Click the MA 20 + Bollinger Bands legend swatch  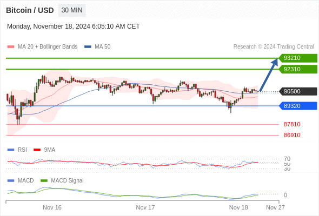pos(11,47)
